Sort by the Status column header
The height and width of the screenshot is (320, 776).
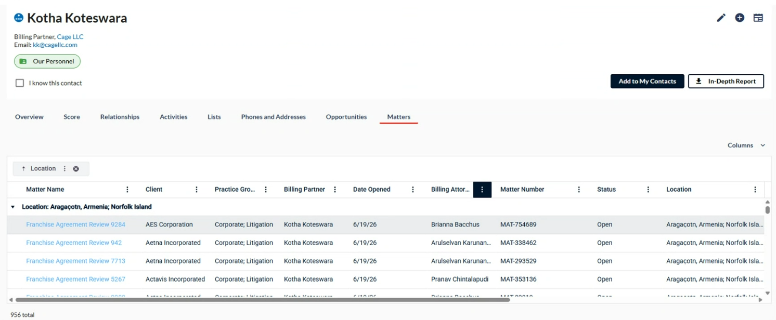606,190
